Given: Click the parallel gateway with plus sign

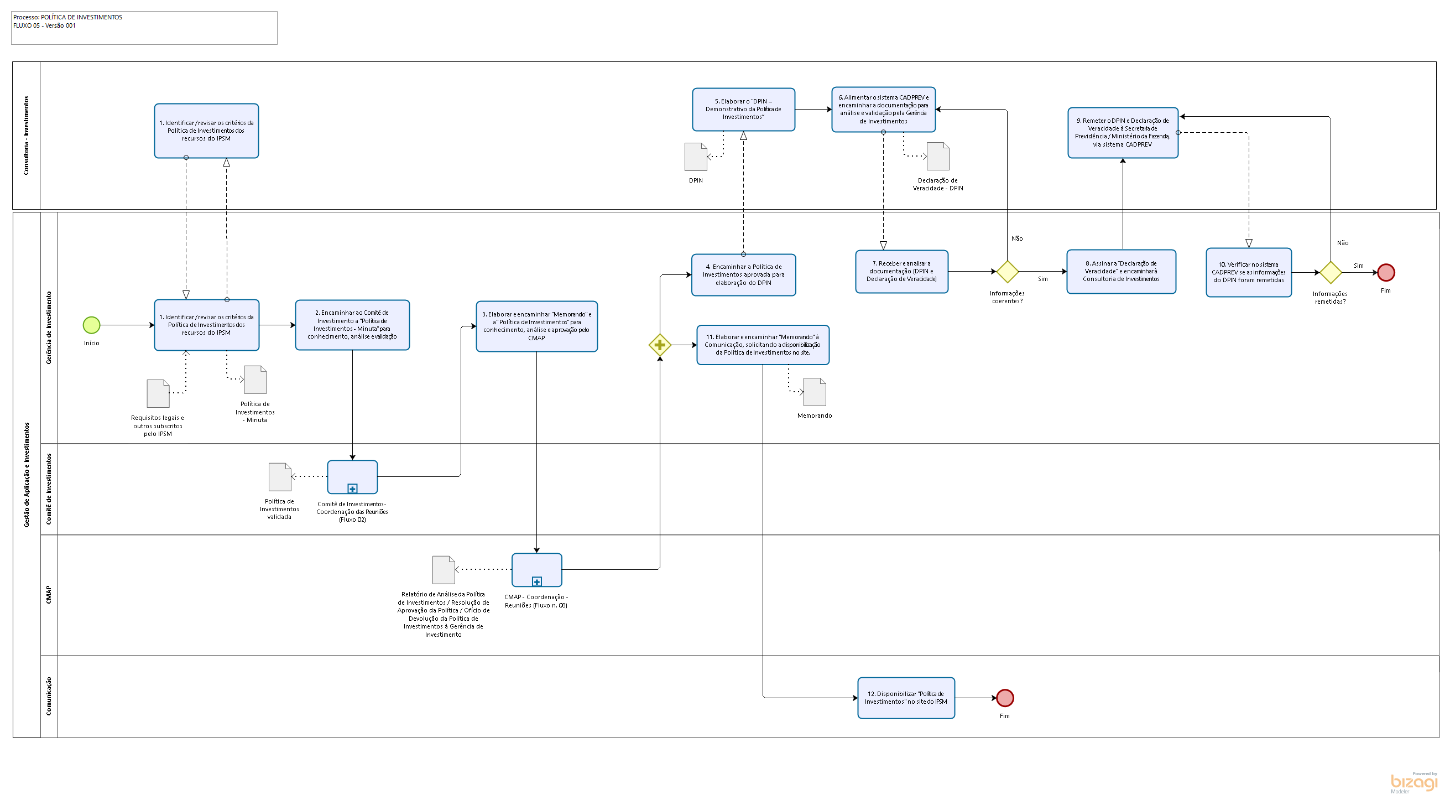Looking at the screenshot, I should click(659, 345).
